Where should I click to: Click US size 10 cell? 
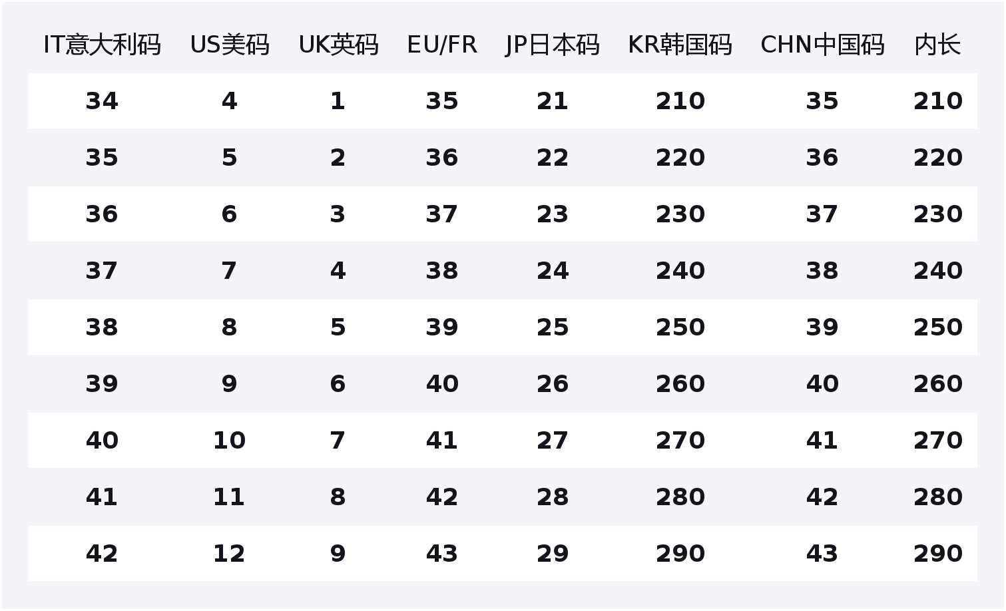point(229,441)
